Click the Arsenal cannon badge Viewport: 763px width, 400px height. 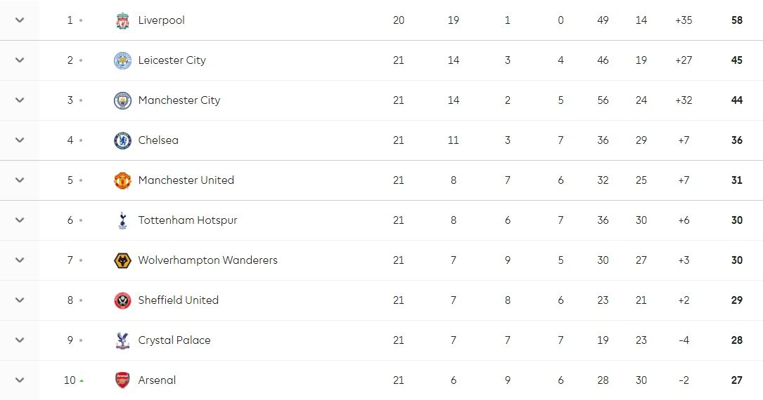[122, 380]
